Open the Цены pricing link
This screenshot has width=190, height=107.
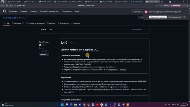pyautogui.click(x=77, y=11)
